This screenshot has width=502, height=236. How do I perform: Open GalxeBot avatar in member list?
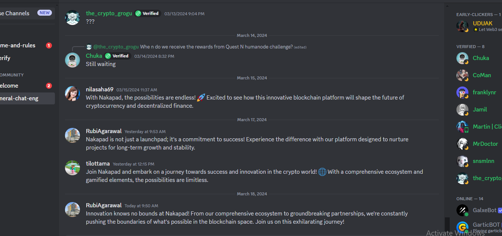[462, 210]
